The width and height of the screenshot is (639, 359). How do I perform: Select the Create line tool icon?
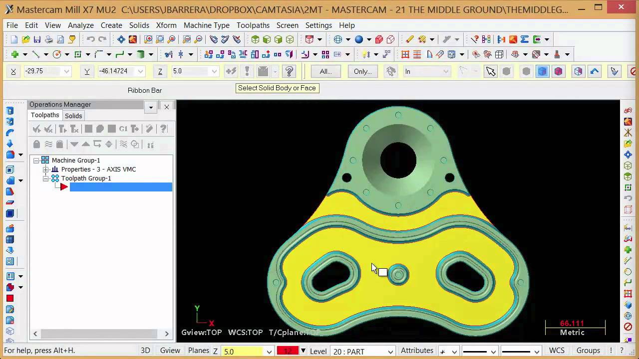tap(36, 54)
